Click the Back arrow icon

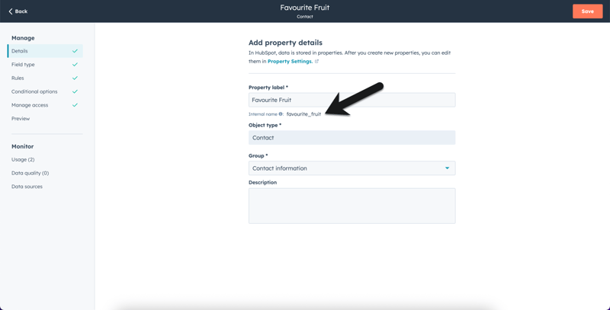[11, 11]
